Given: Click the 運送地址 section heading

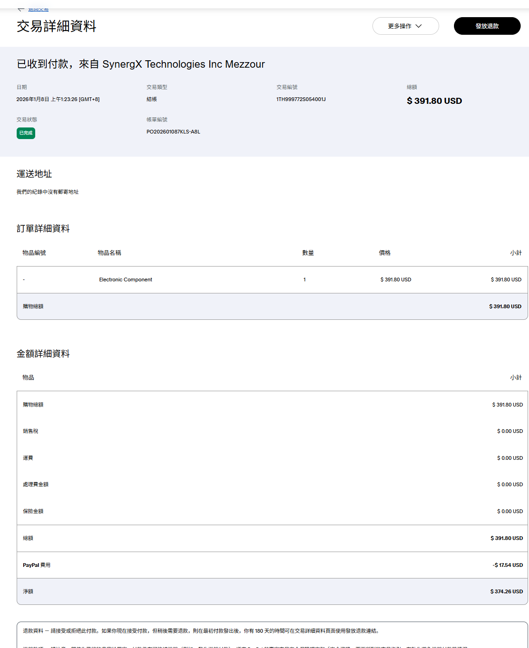Looking at the screenshot, I should 34,174.
